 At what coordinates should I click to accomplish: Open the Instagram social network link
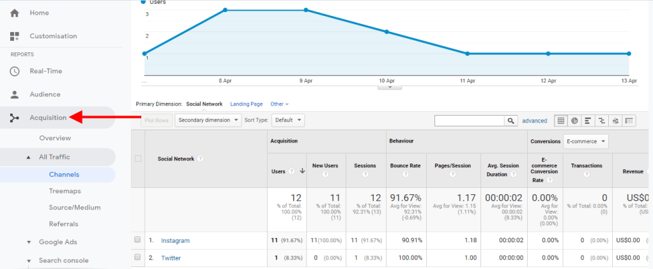pos(175,241)
